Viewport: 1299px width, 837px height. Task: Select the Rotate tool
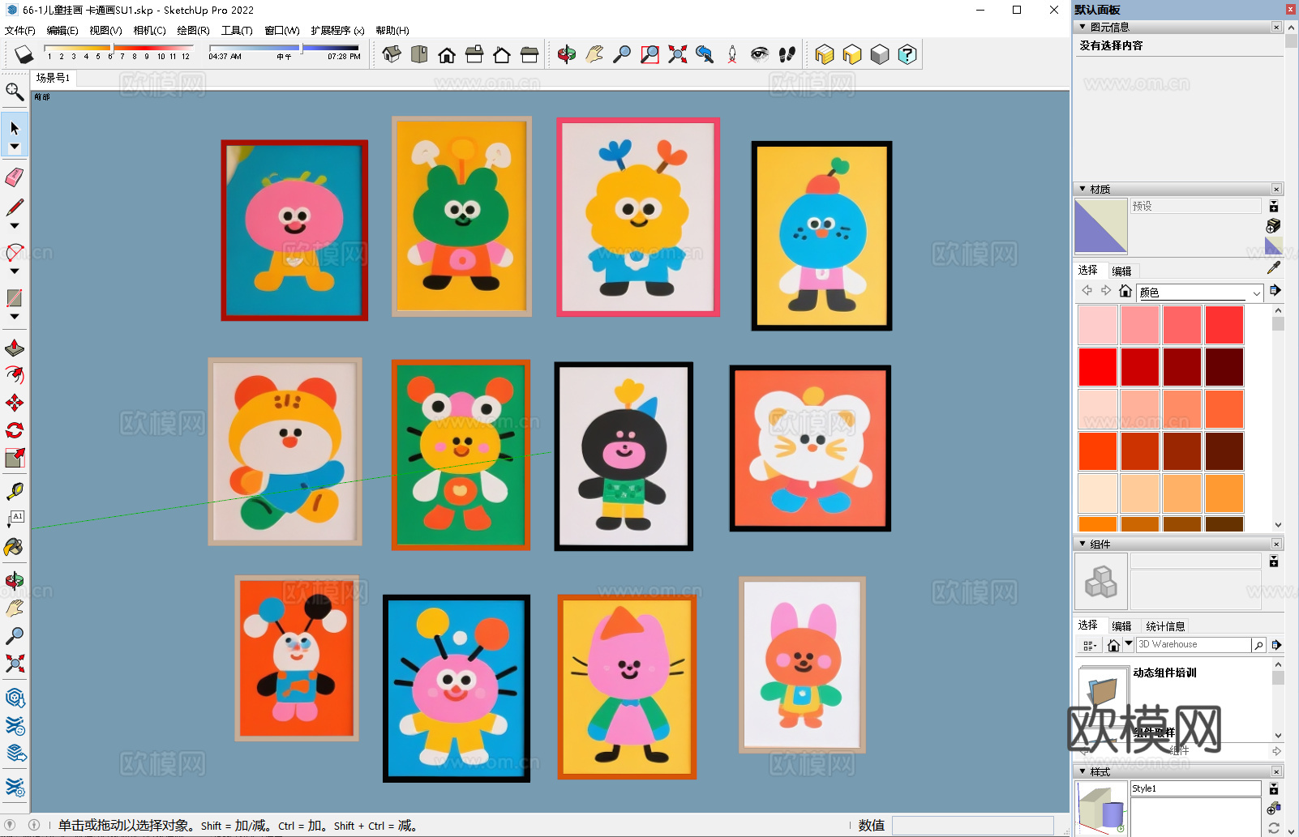point(15,430)
